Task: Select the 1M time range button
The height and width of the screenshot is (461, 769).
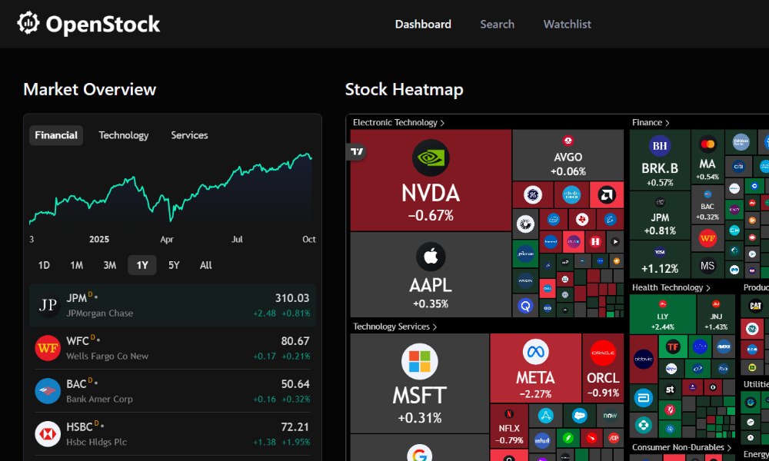Action: point(76,265)
